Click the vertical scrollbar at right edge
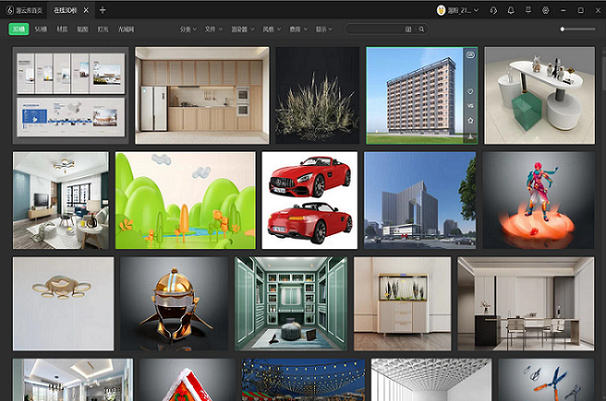The height and width of the screenshot is (401, 606). (604, 74)
